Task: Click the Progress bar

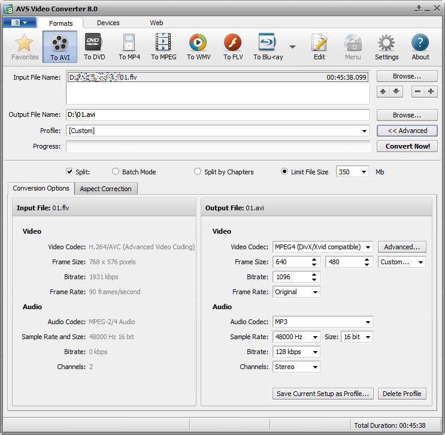Action: pyautogui.click(x=218, y=147)
